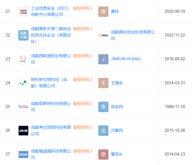
Task: Click the 沈 avatar beside 沈复民
Action: point(103,131)
